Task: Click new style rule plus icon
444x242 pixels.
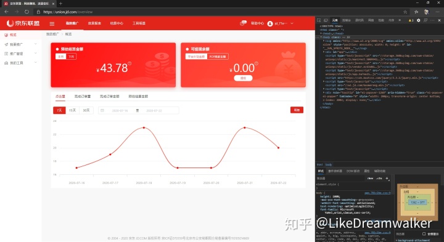Action: [387, 179]
